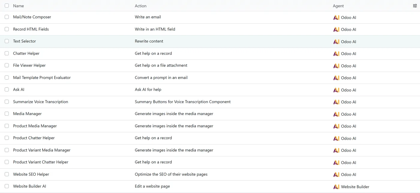Open Summarize Voice Transcription record name
420x193 pixels.
click(x=40, y=102)
